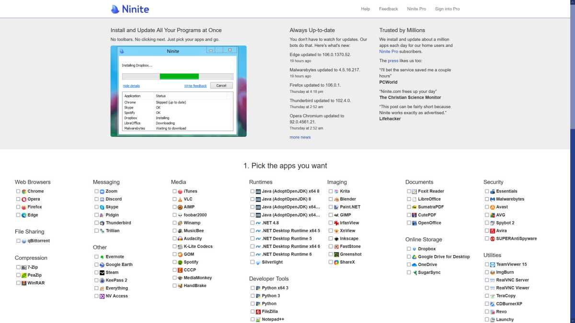This screenshot has width=575, height=323.
Task: Click the OneDrive cloud icon
Action: click(414, 265)
